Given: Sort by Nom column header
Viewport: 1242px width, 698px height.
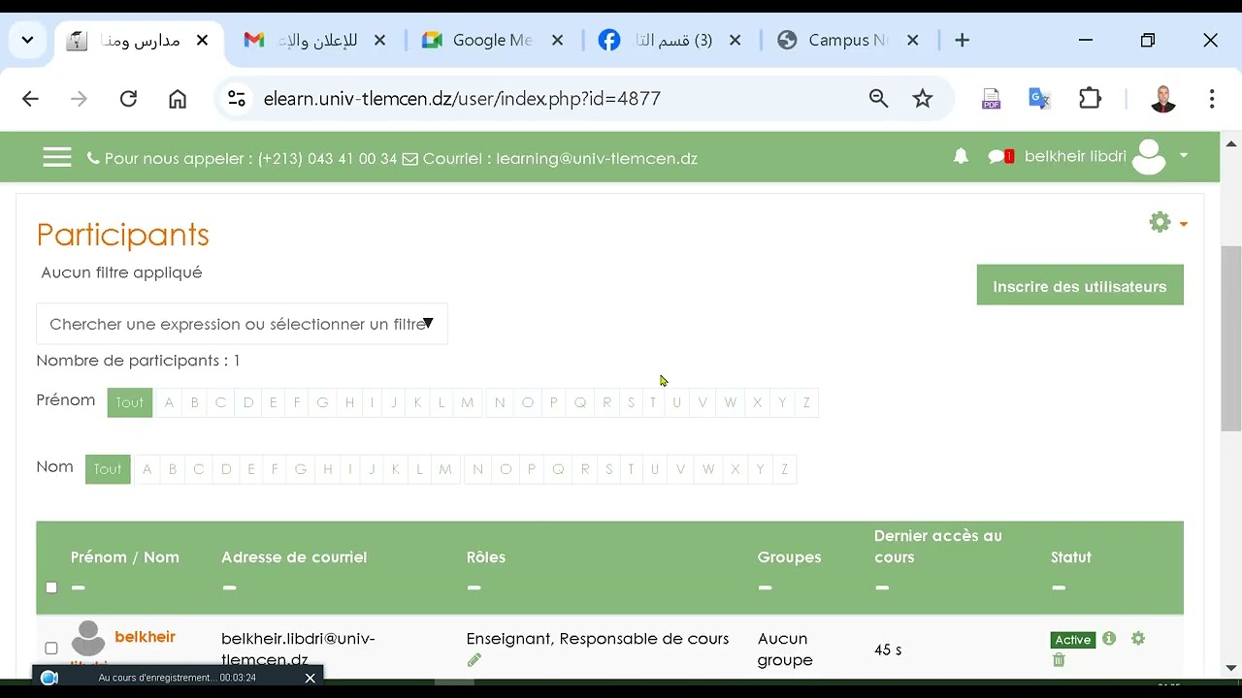Looking at the screenshot, I should pos(161,557).
